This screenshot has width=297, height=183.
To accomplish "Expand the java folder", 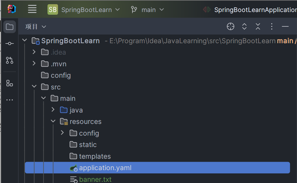I will point(53,109).
